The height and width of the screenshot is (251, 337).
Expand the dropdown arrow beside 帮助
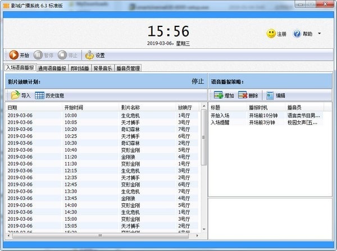[x=319, y=34]
